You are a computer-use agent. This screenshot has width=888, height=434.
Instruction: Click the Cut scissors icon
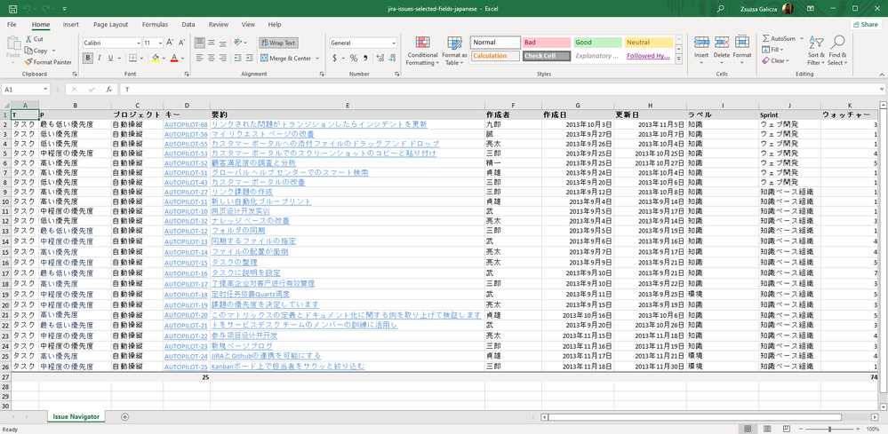pyautogui.click(x=28, y=39)
